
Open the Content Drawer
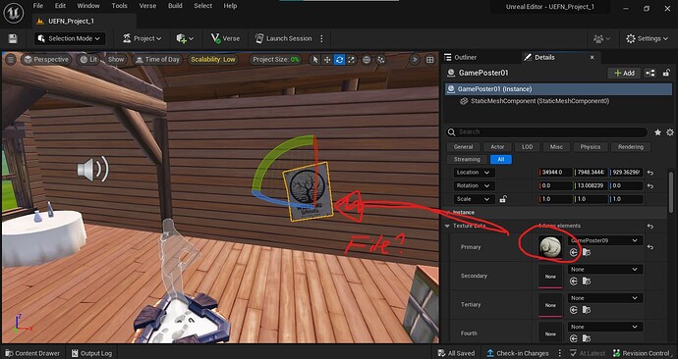pyautogui.click(x=32, y=353)
